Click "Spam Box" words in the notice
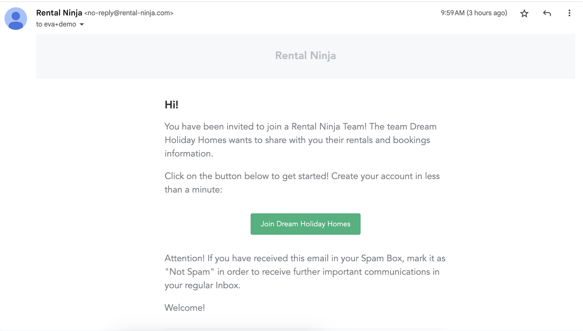The image size is (583, 331). [382, 259]
